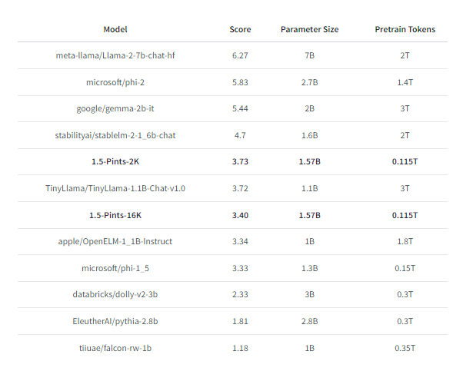Click parameter size 1.6B

pos(309,135)
